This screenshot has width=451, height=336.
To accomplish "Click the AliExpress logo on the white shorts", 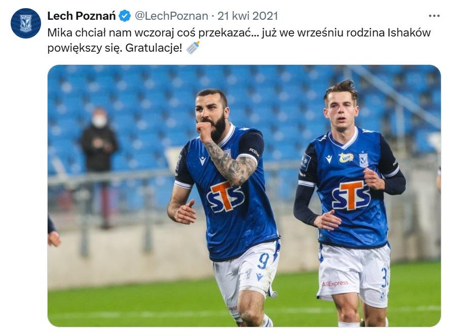I will 335,284.
